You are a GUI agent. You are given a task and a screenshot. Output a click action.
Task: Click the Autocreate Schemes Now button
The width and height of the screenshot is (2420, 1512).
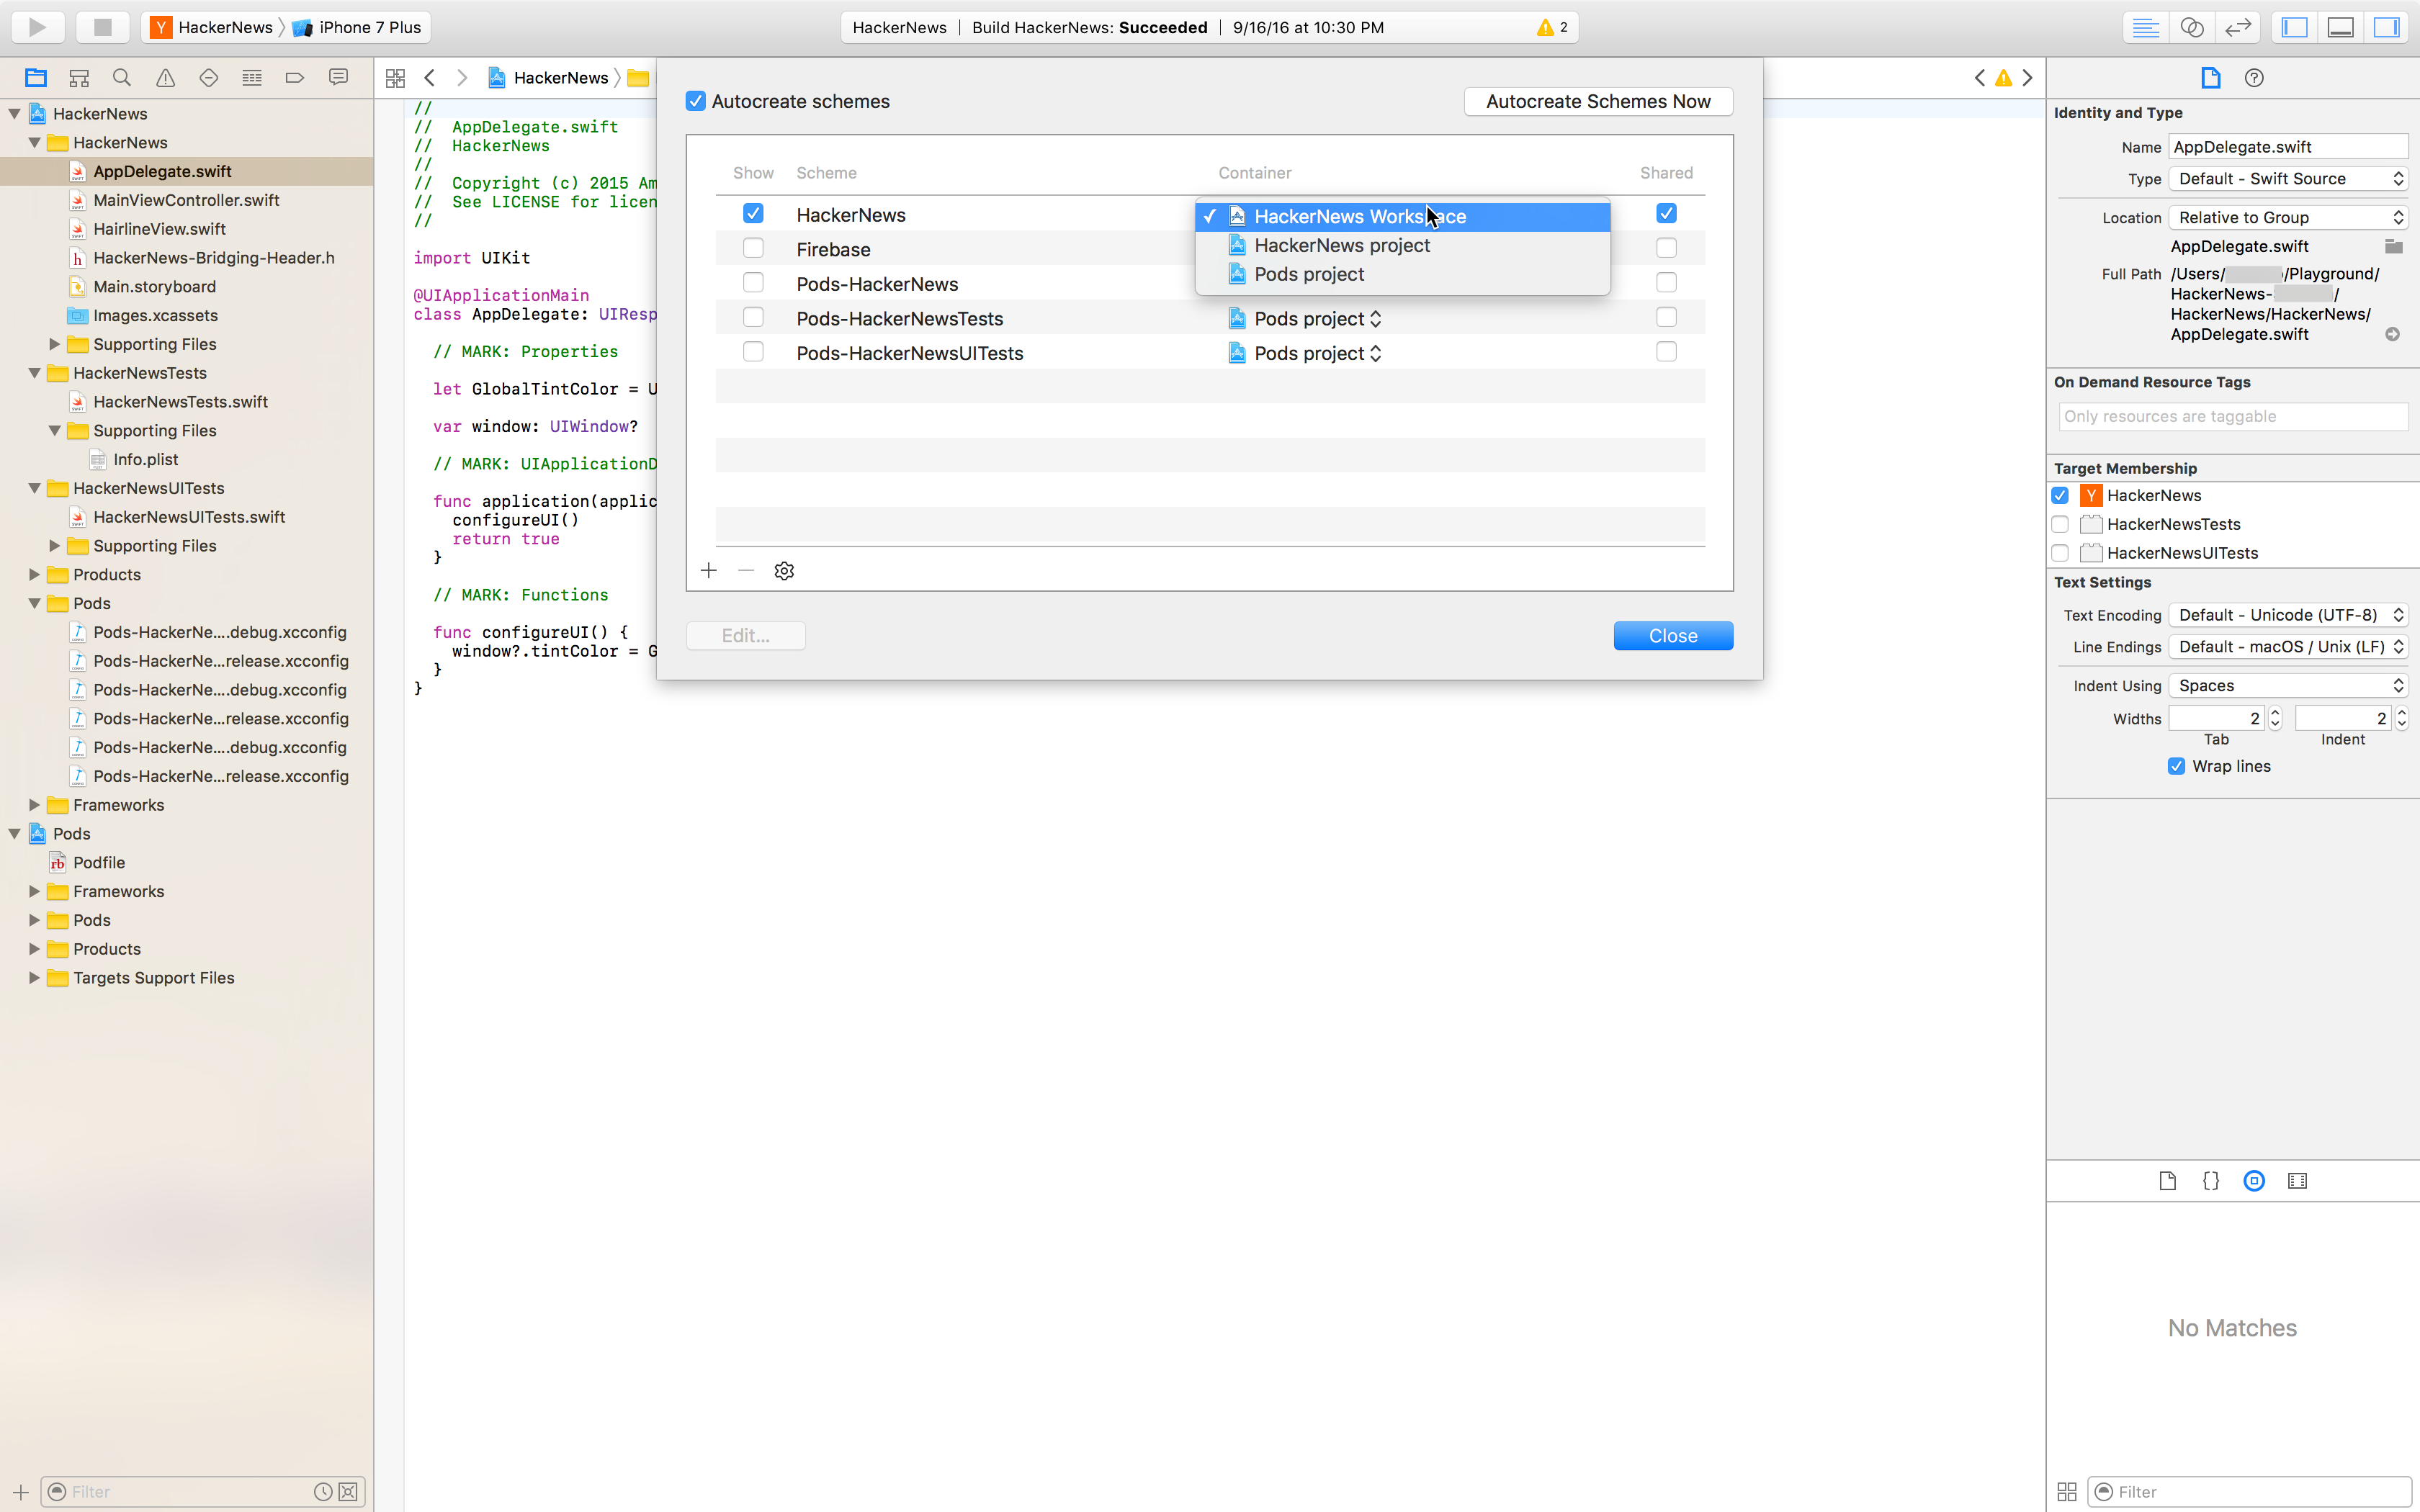[1597, 101]
